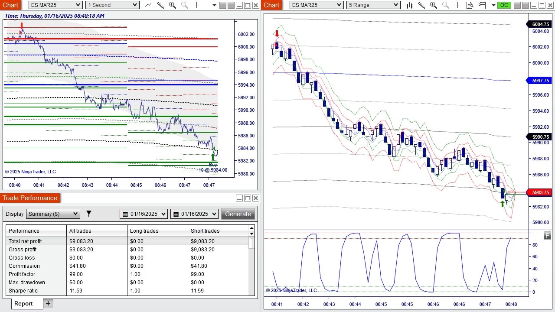Zoom out on right 5 Range chart

pos(446,5)
